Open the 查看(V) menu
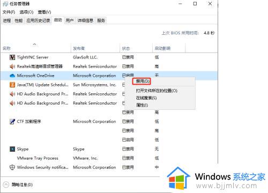Viewport: 268px width, 193px height. click(44, 12)
